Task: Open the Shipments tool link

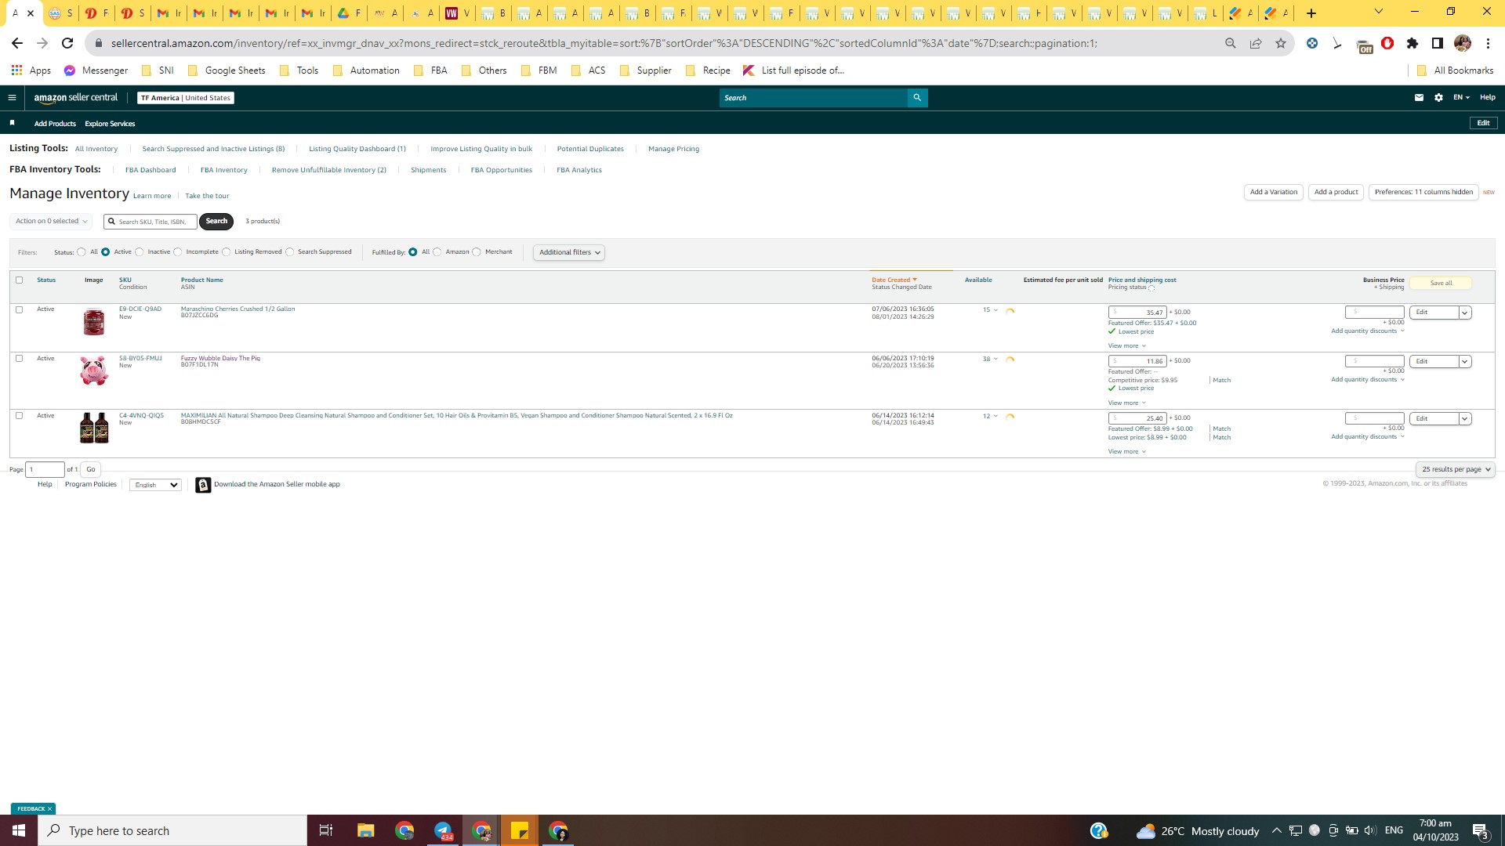Action: point(428,170)
